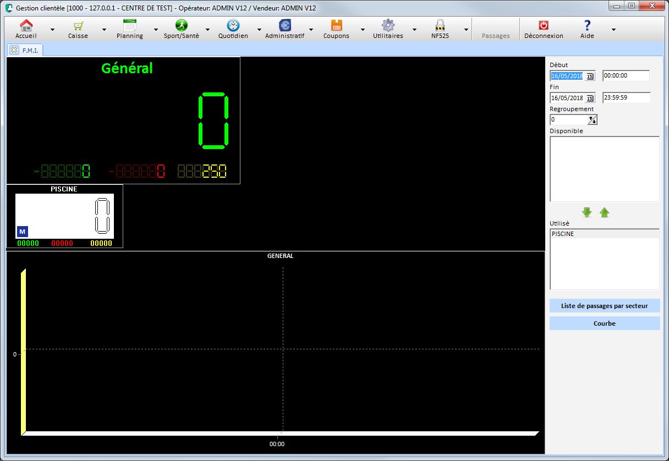Click the Caisse shopping cart icon

78,26
